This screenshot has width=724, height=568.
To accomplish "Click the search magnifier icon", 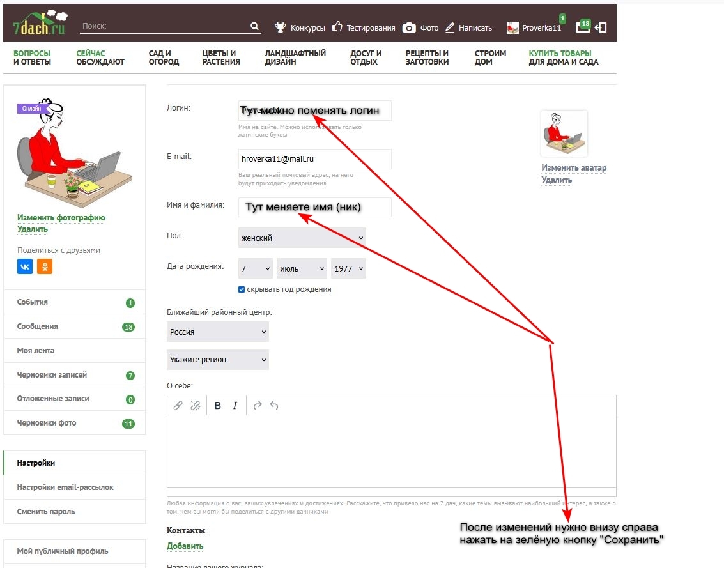I will point(254,27).
